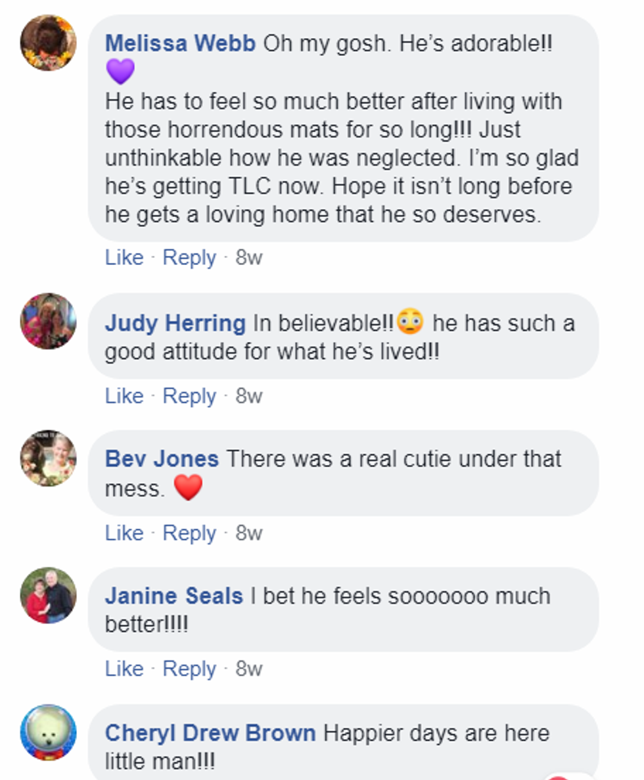Open Janine Seals's profile name link
644x780 pixels.
[173, 596]
